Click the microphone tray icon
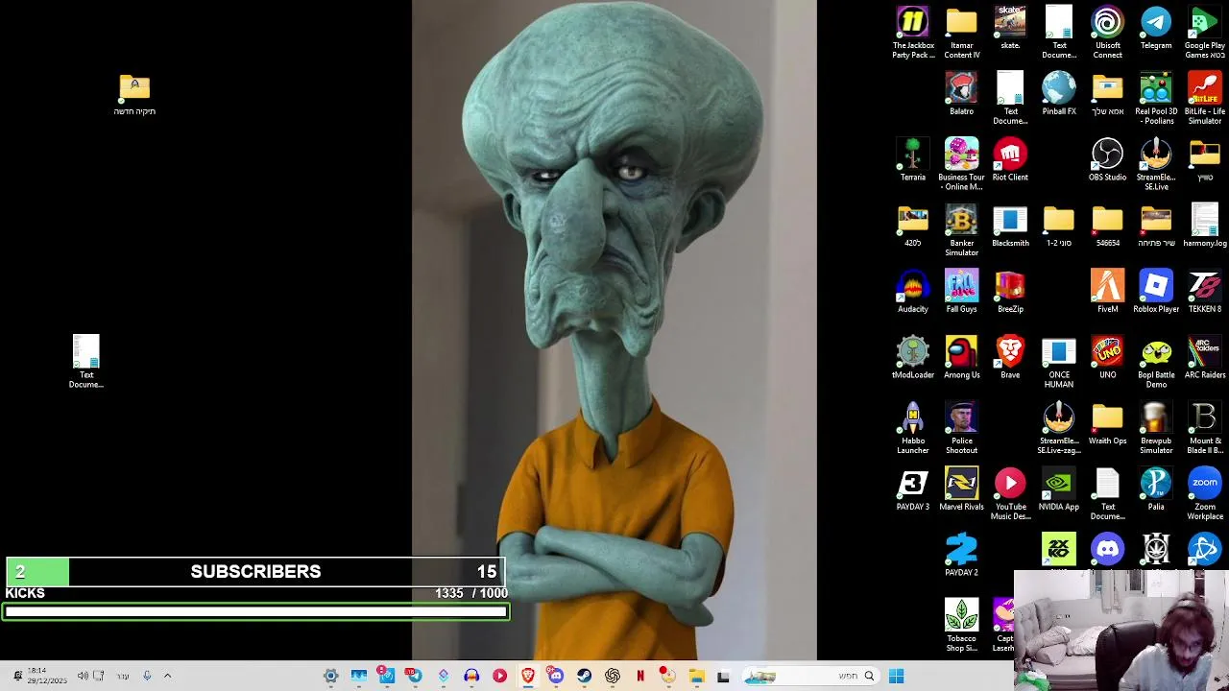This screenshot has width=1229, height=691. tap(147, 676)
